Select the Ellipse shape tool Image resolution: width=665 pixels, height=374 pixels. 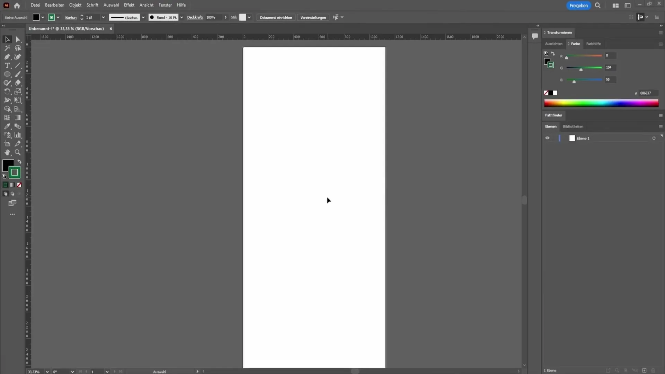(7, 74)
